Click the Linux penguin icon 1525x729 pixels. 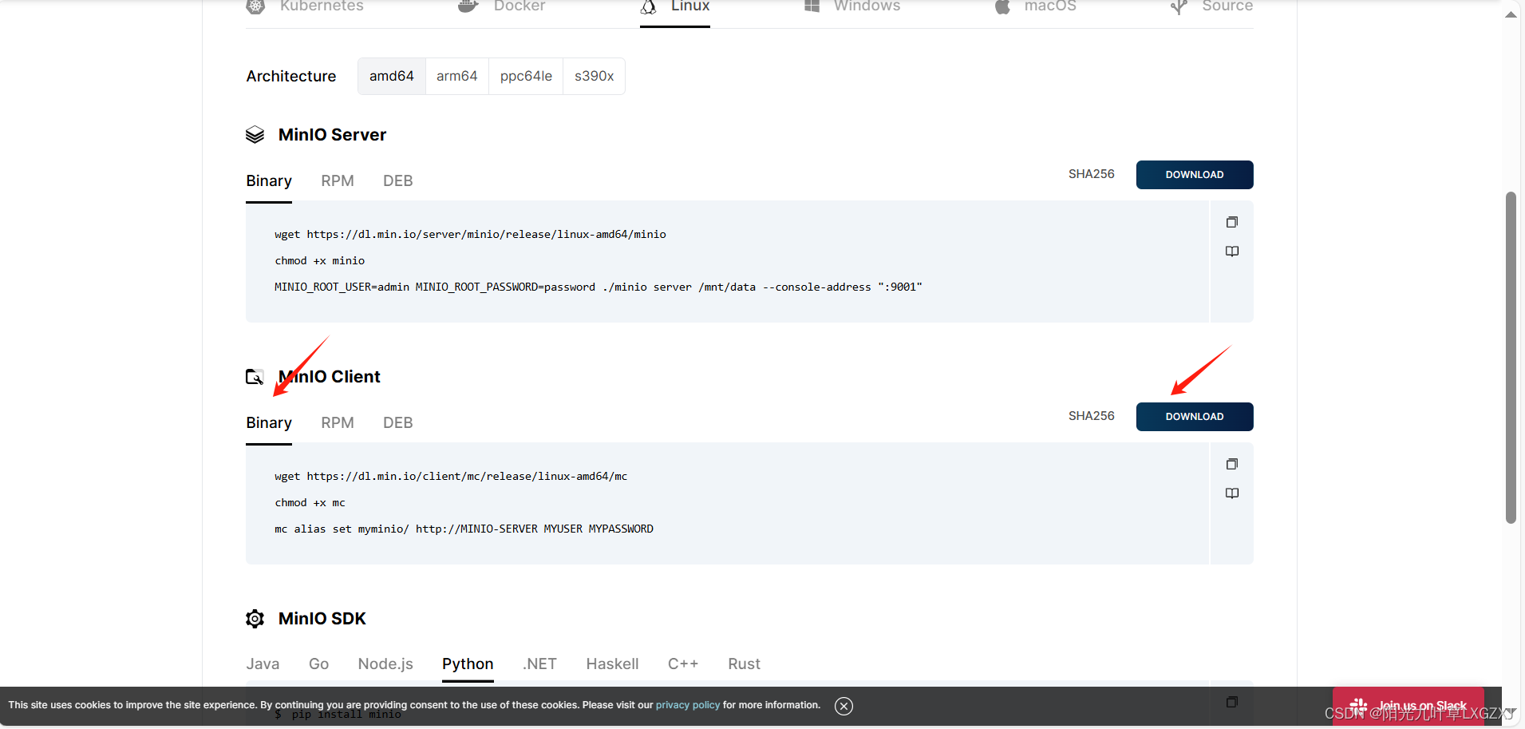[649, 6]
